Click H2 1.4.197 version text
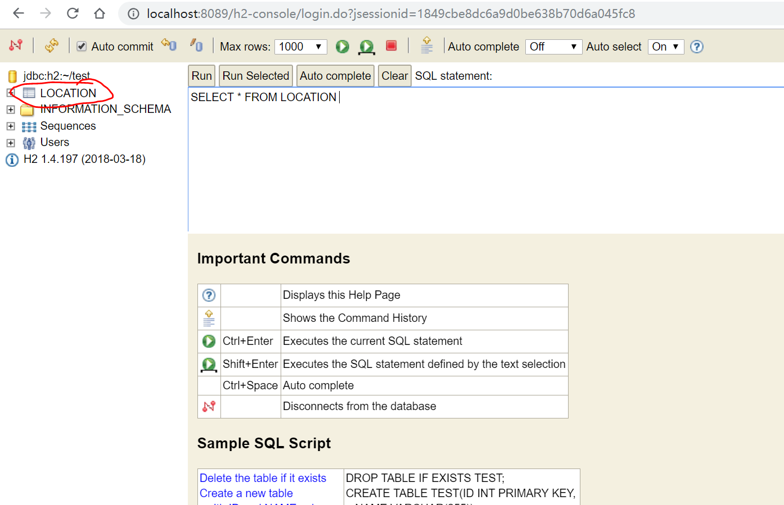 84,159
